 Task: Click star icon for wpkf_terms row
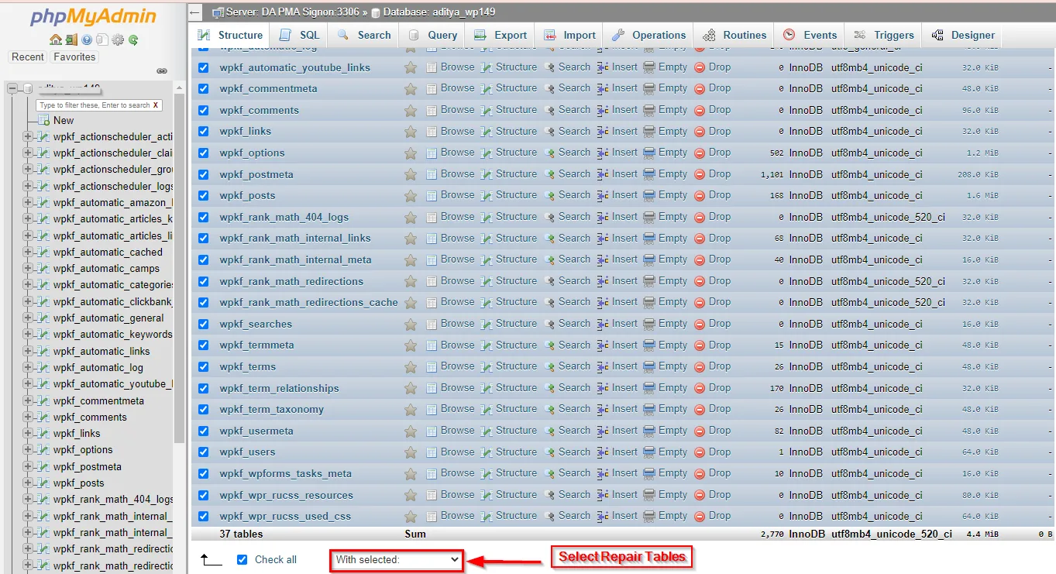[x=411, y=367]
